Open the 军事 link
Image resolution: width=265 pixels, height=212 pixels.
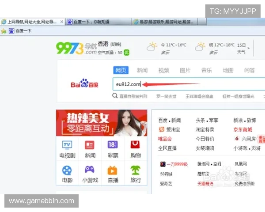point(214,121)
